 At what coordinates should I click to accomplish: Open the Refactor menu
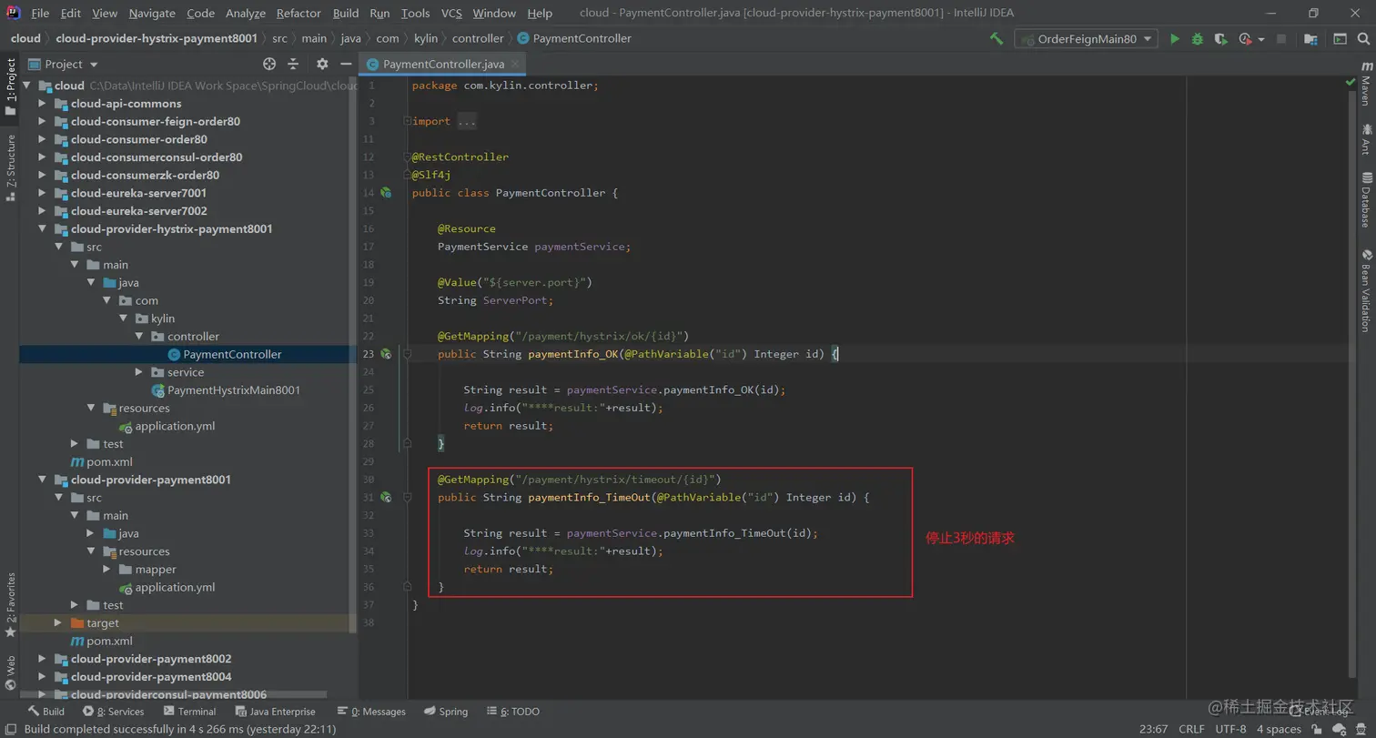point(298,13)
